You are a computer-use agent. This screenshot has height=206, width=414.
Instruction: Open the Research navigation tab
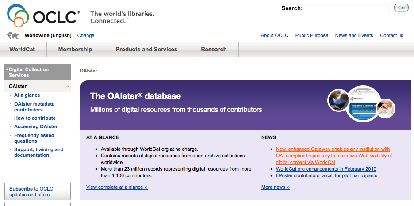[x=214, y=50]
